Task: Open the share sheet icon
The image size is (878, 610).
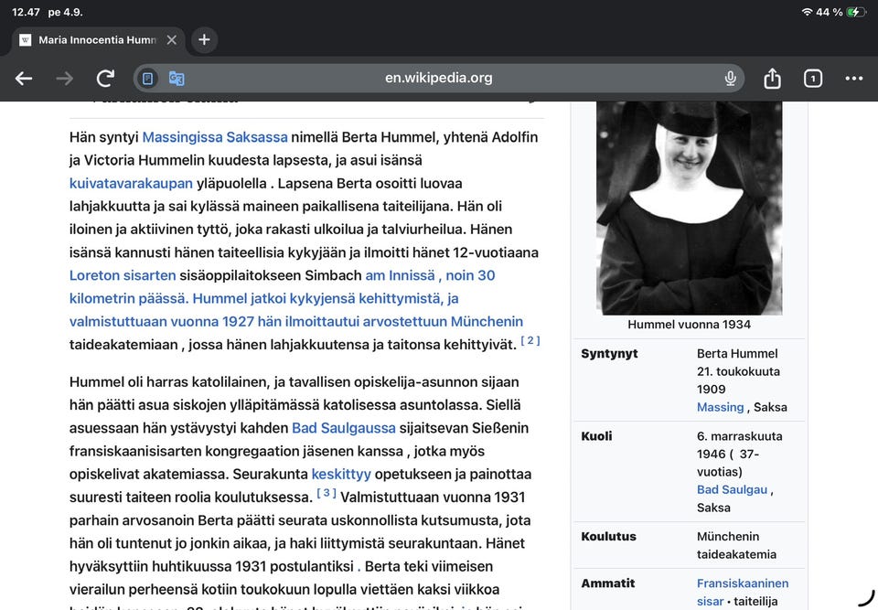Action: pyautogui.click(x=772, y=79)
